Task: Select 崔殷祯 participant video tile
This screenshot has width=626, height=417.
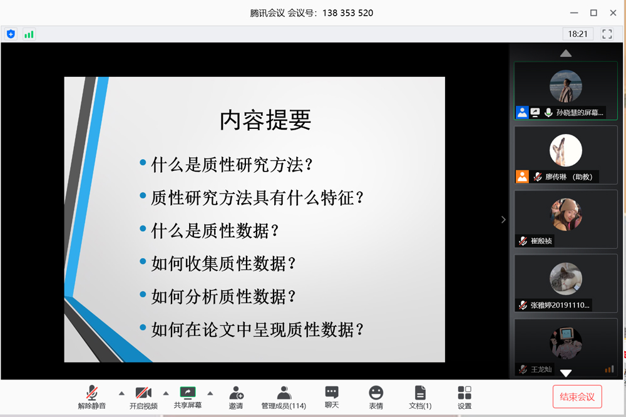Action: (x=566, y=219)
